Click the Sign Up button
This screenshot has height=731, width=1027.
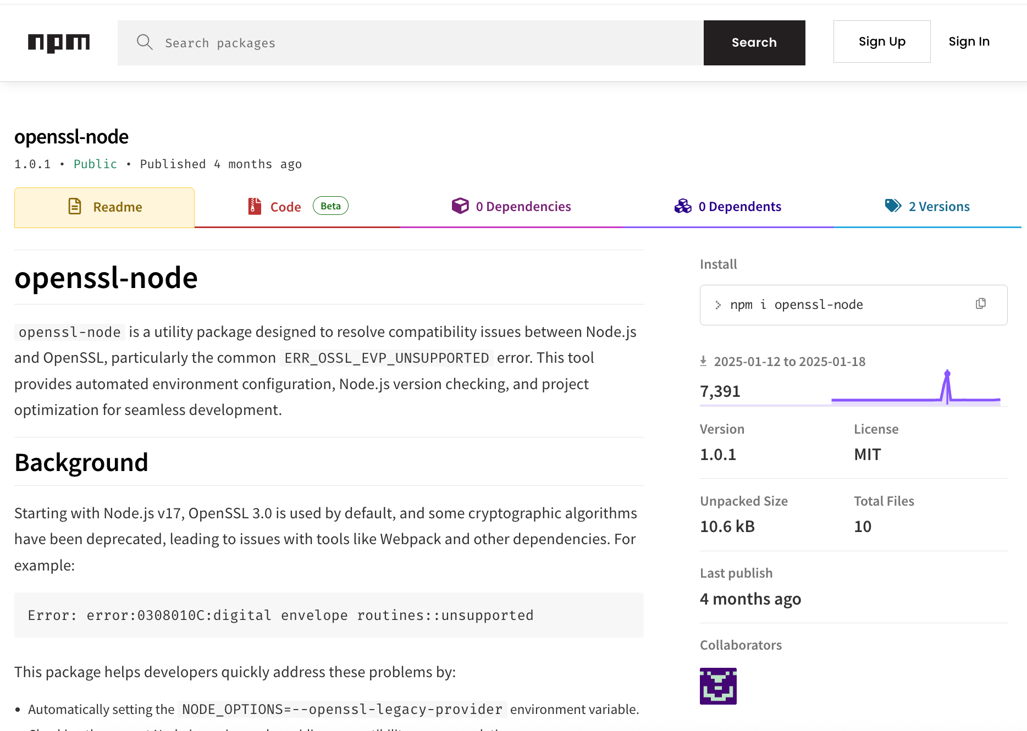tap(882, 42)
